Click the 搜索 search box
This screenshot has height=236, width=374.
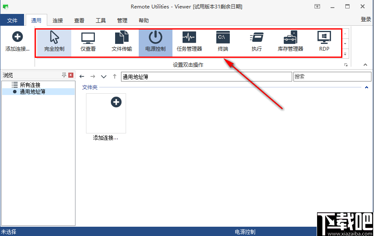[x=332, y=77]
